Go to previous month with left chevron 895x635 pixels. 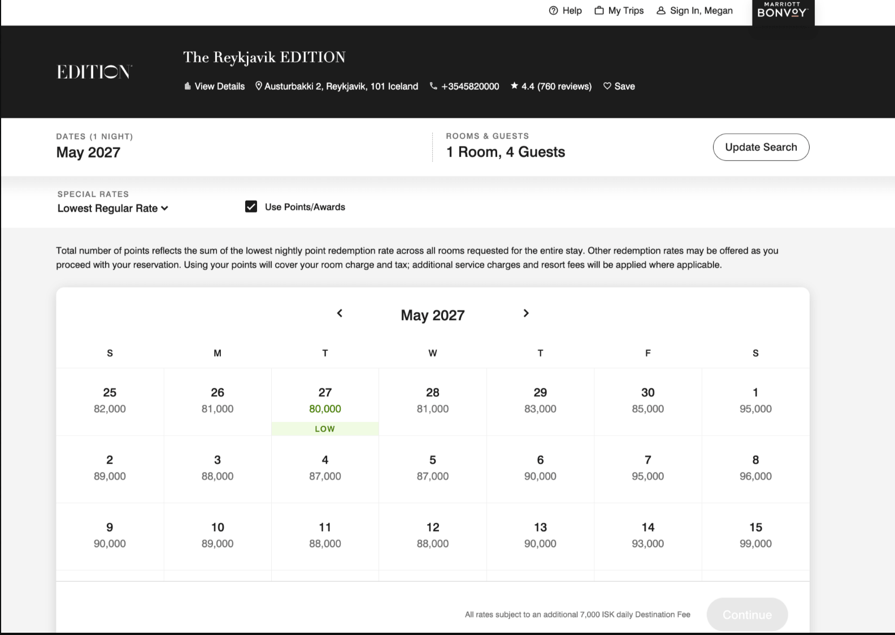(340, 313)
